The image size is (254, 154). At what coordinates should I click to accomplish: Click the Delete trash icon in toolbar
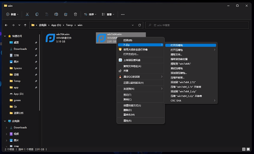click(x=76, y=14)
